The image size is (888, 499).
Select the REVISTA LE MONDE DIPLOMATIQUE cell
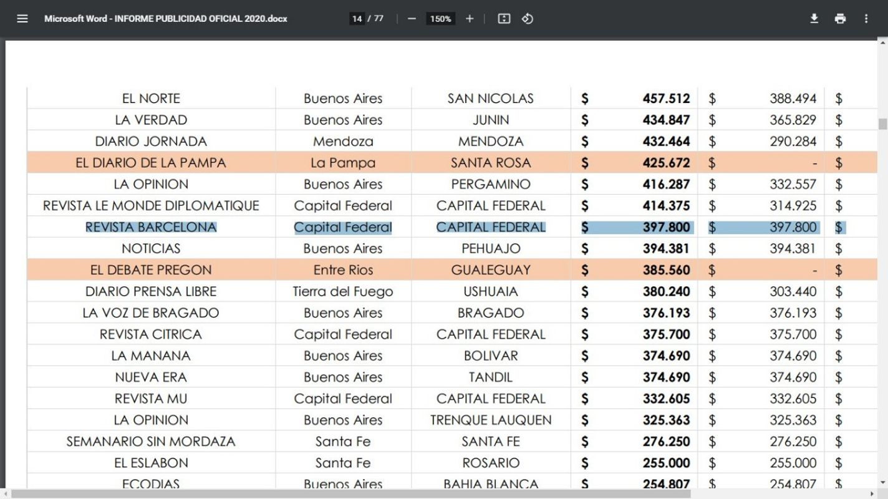151,206
